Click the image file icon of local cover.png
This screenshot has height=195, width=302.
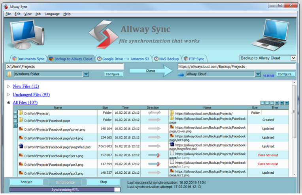point(21,129)
